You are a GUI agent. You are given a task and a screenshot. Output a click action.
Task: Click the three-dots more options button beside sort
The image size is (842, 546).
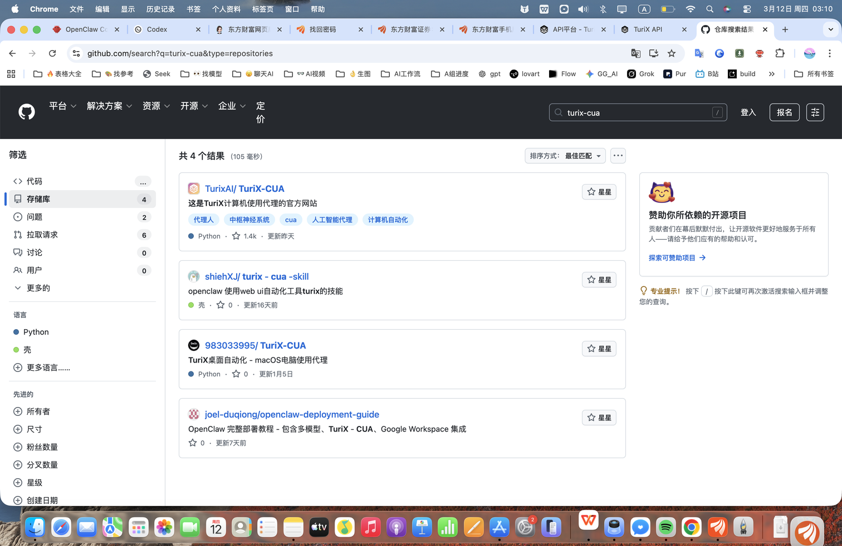tap(618, 156)
